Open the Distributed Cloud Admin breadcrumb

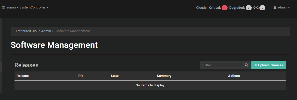pos(33,31)
